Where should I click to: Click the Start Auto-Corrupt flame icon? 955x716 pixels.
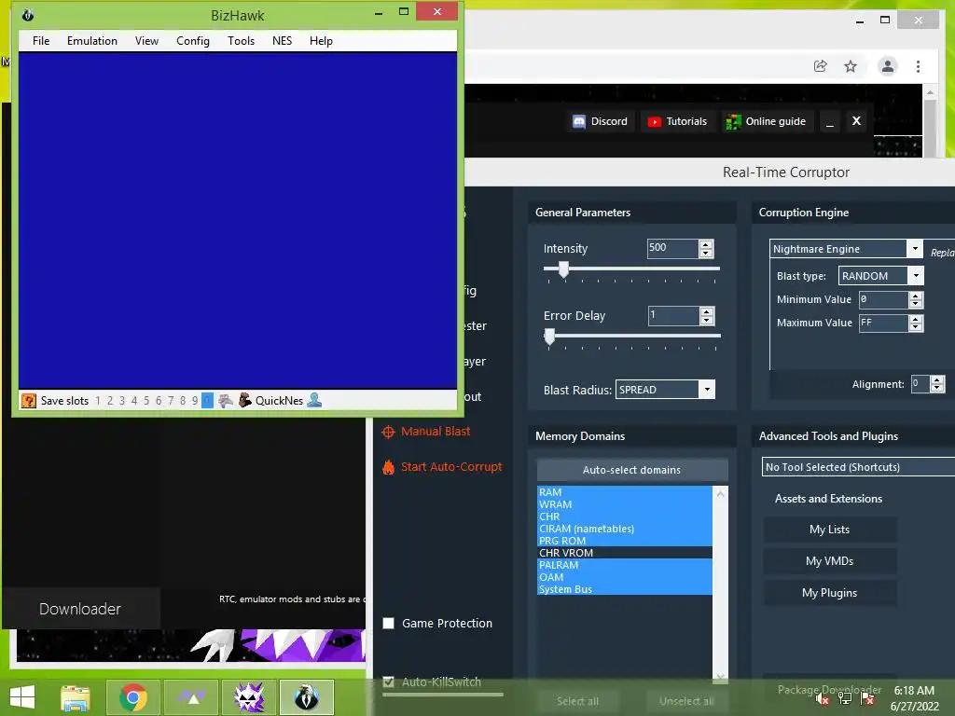coord(388,467)
